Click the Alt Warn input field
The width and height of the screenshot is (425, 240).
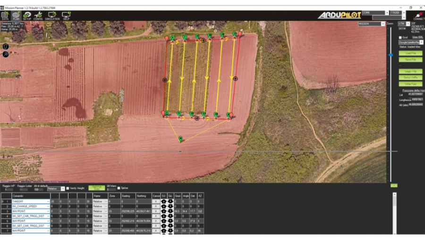click(111, 190)
